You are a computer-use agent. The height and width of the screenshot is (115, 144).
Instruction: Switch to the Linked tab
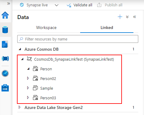point(107,28)
